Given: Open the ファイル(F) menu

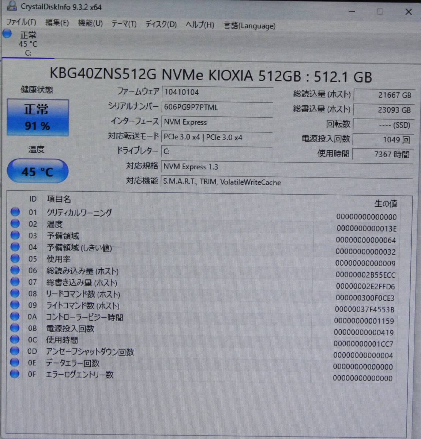Looking at the screenshot, I should tap(21, 22).
